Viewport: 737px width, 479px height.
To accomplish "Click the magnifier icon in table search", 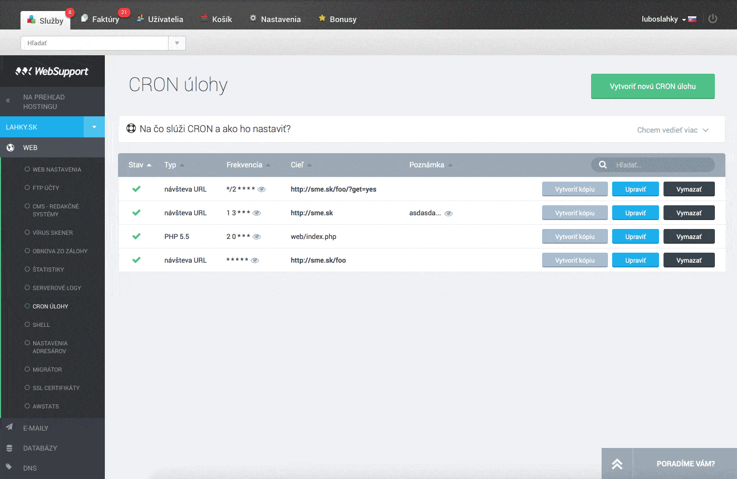I will tap(603, 165).
